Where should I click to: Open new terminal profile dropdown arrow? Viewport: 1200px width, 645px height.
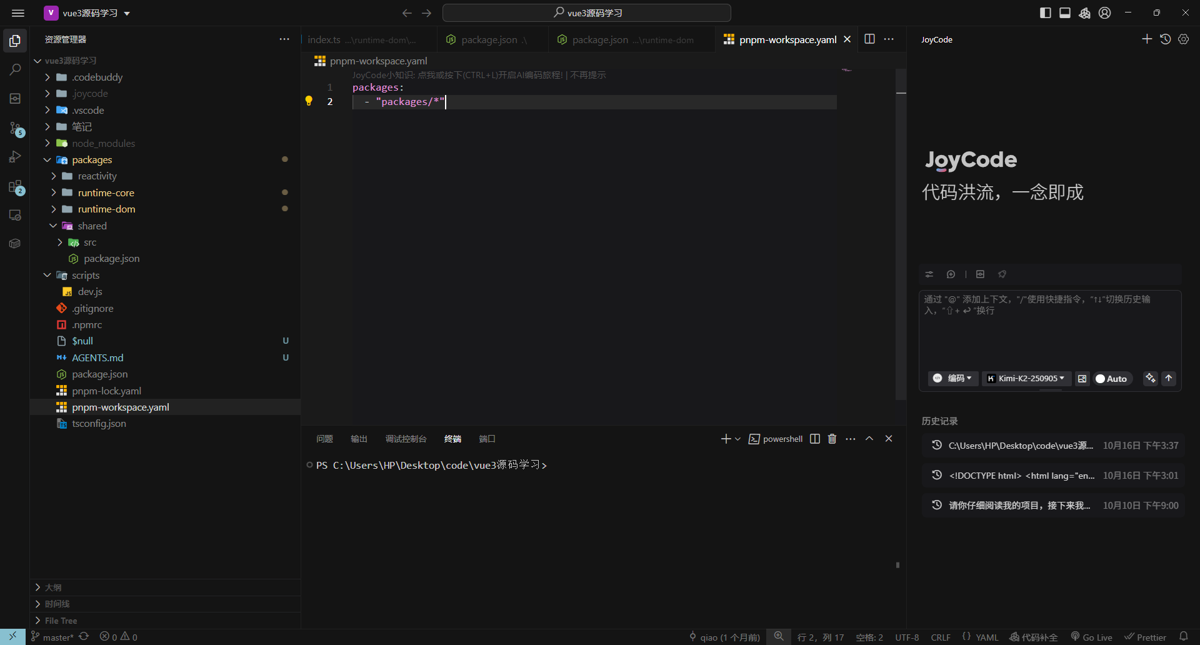point(738,439)
